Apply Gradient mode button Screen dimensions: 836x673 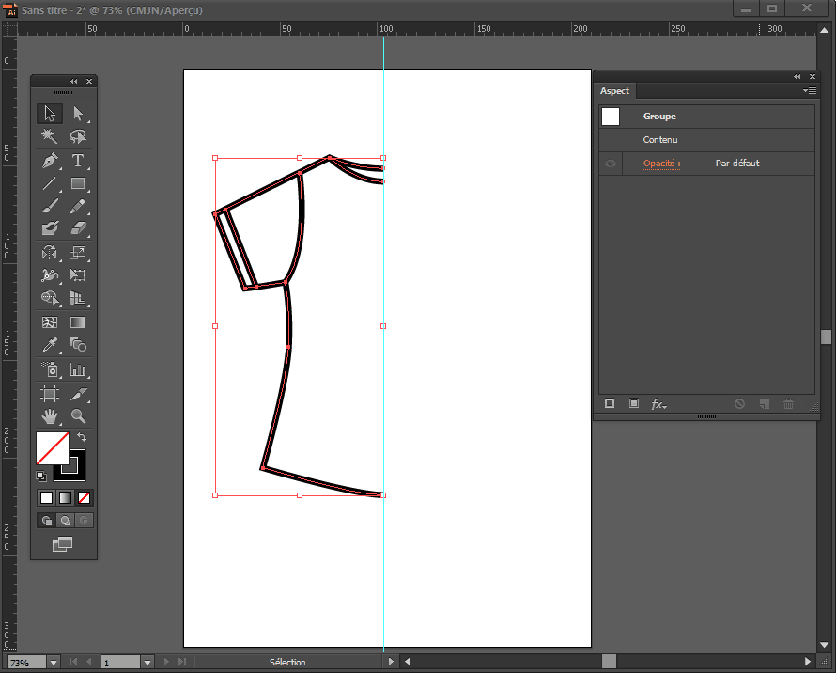(65, 497)
